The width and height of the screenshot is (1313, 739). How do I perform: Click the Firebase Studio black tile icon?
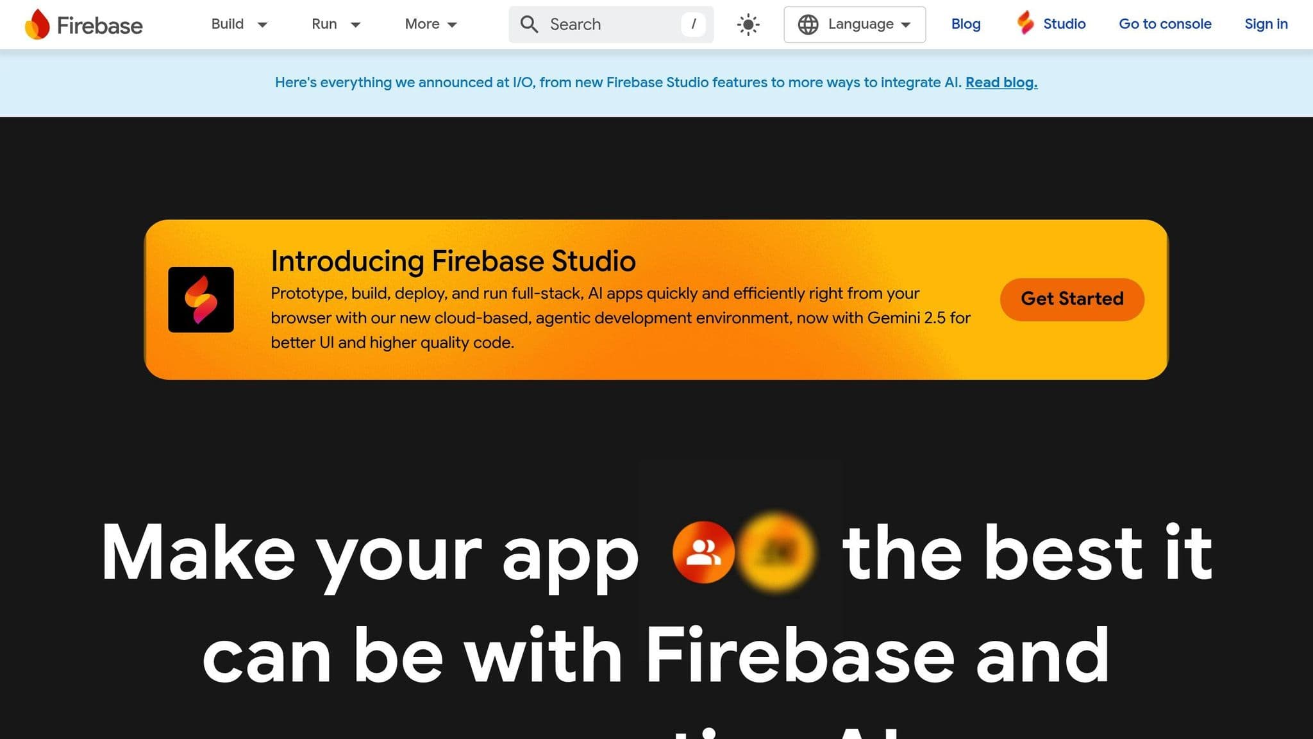(x=201, y=300)
